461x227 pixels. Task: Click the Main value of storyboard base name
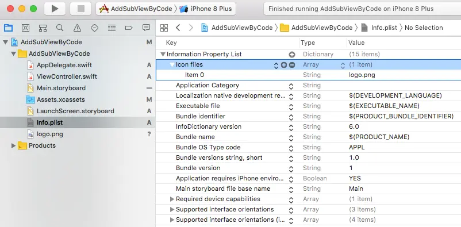coord(356,188)
